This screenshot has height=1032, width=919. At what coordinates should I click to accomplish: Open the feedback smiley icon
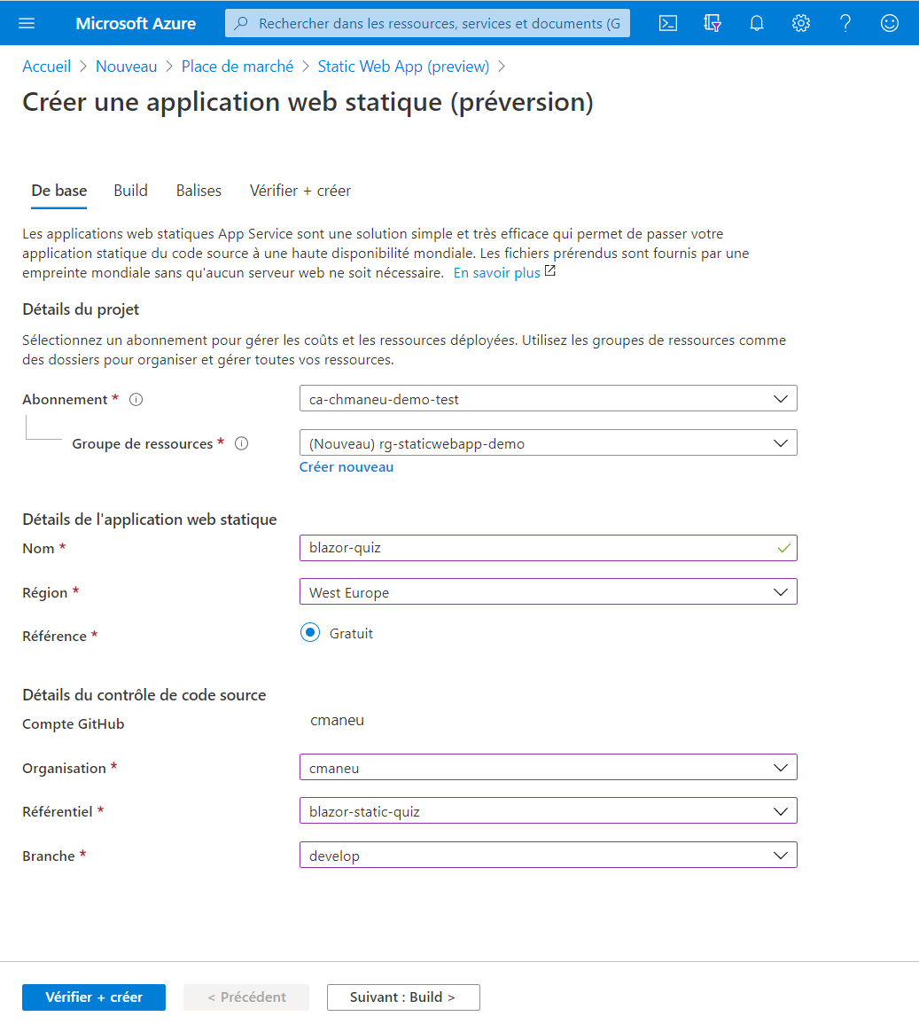890,23
